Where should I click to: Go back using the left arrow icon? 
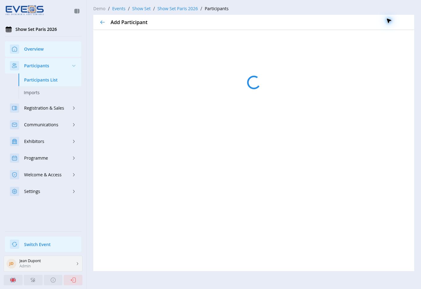point(103,22)
